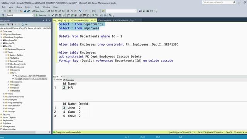
Task: Close the SQLQuery2.sql tab
Action: [95, 20]
